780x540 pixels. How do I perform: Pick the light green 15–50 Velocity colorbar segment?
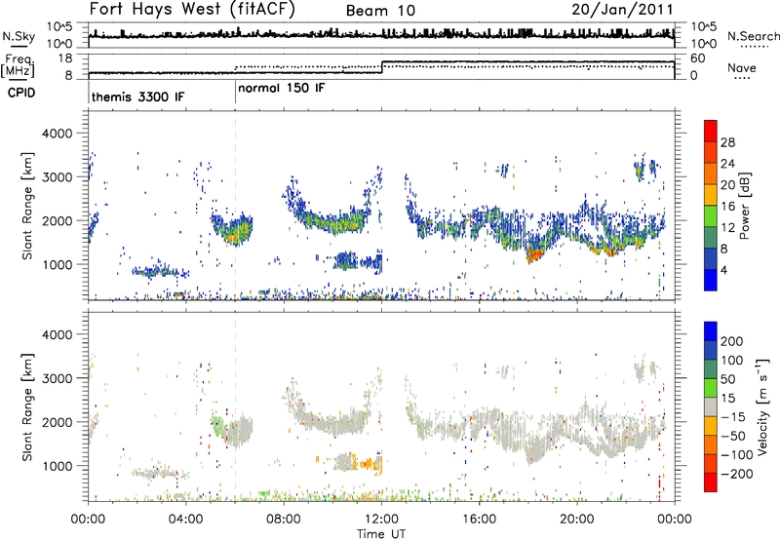pyautogui.click(x=711, y=388)
